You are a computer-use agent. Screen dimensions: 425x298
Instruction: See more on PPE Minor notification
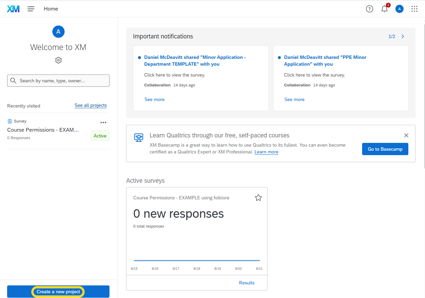coord(294,99)
